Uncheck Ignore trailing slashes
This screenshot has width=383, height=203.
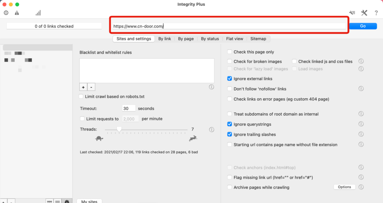(x=230, y=134)
